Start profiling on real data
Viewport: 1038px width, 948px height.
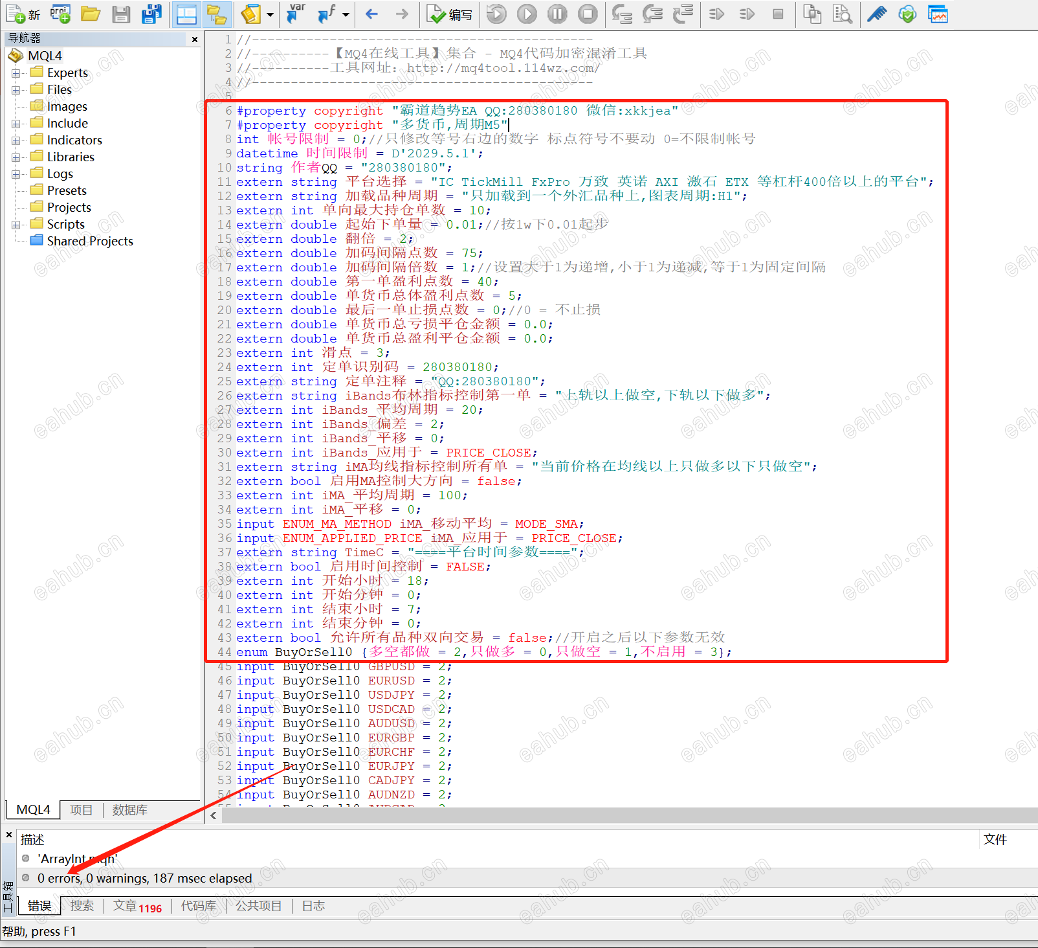click(x=717, y=14)
